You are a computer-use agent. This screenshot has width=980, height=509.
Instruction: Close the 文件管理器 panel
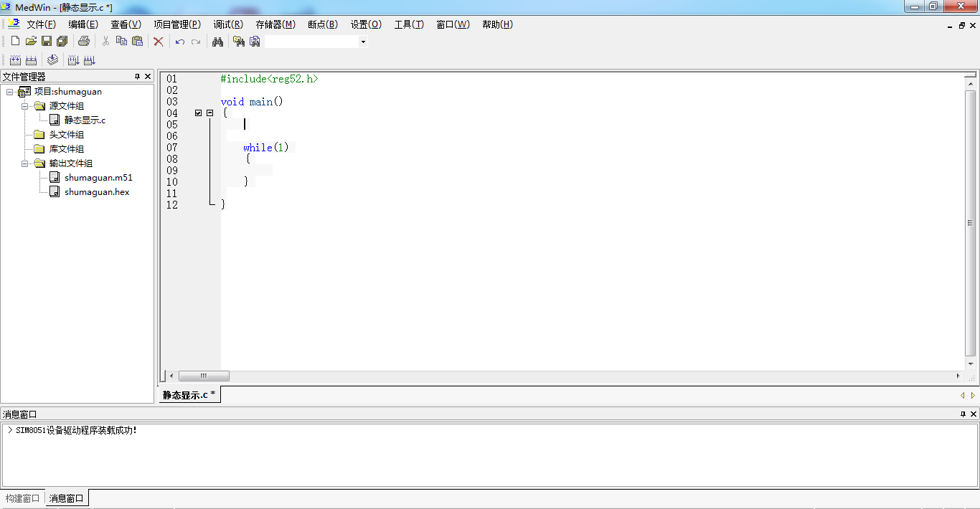click(148, 77)
